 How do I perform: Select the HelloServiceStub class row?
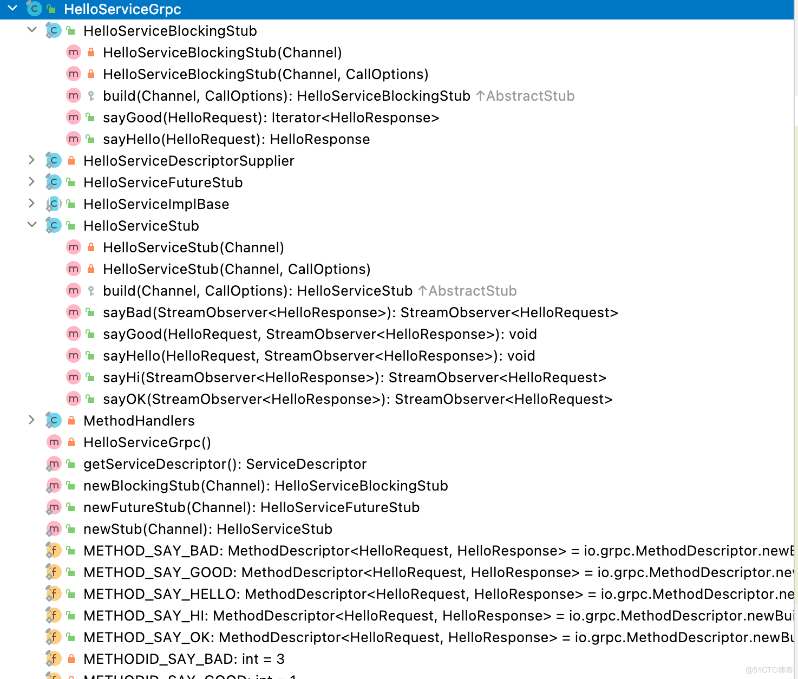coord(397,225)
